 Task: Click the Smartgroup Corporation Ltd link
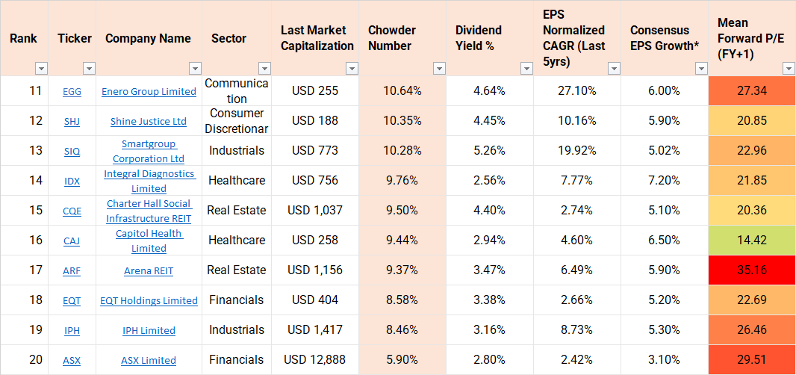149,151
